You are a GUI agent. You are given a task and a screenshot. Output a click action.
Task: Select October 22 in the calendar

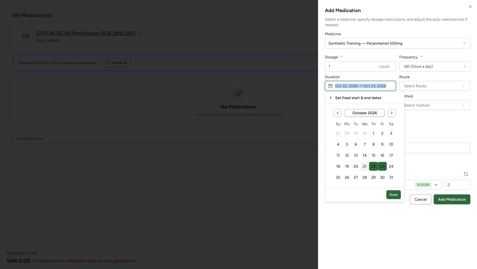pos(373,166)
